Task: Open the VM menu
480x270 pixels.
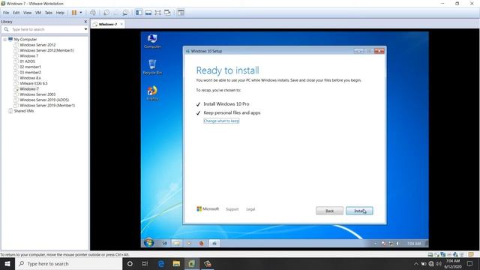Action: 38,13
